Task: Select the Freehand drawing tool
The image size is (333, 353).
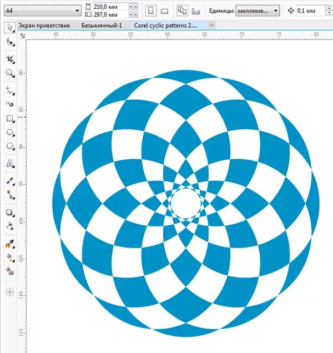Action: pos(10,90)
